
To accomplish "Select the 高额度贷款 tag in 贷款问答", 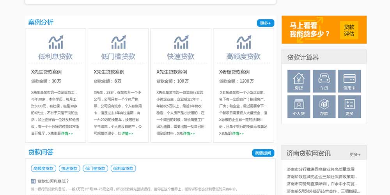I will 43,169.
